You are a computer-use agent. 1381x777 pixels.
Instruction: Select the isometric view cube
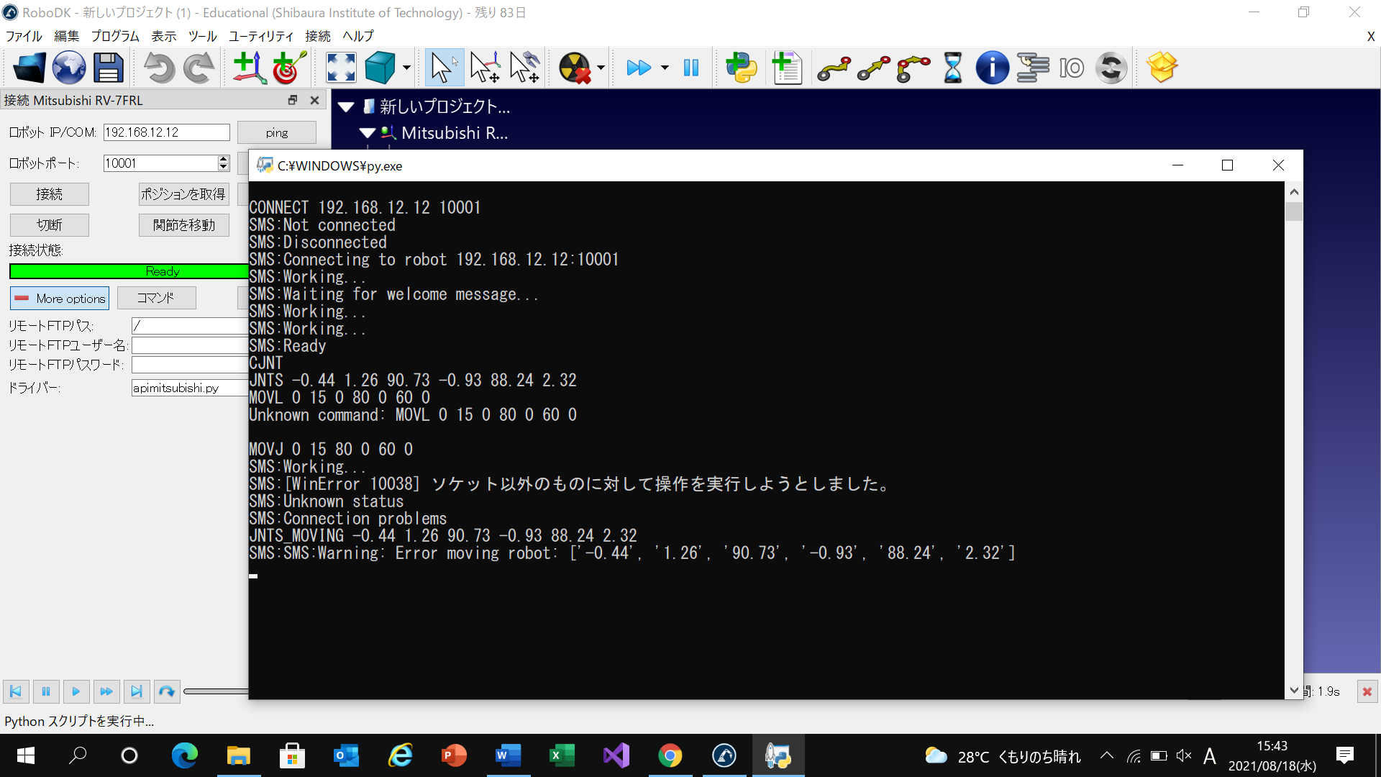[x=380, y=68]
